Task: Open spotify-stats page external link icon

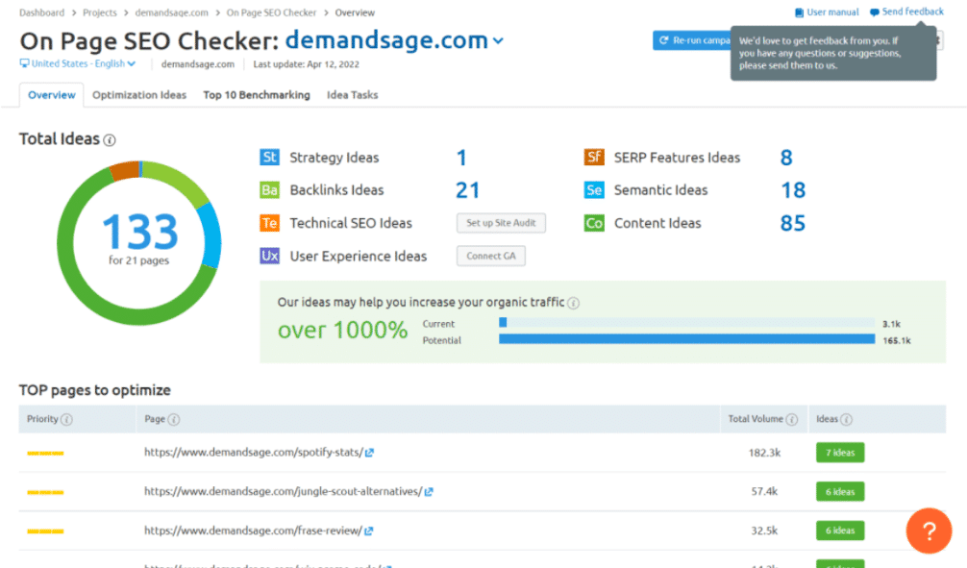Action: (x=369, y=453)
